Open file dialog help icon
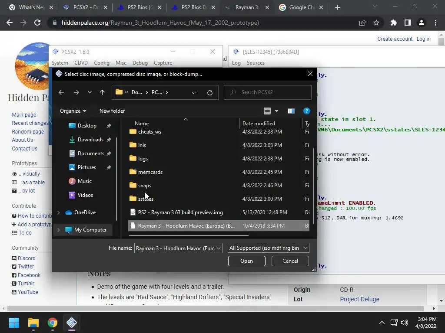Screen dimensions: 445x333 point(306,111)
